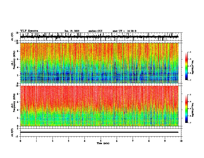Click the "4" kHz tick of ch.2 spectrogram
The height and width of the screenshot is (158, 204).
click(18, 110)
